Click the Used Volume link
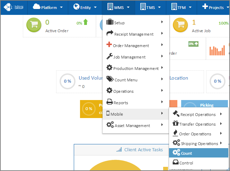Viewport: 230px width, 171px height. 91,78
